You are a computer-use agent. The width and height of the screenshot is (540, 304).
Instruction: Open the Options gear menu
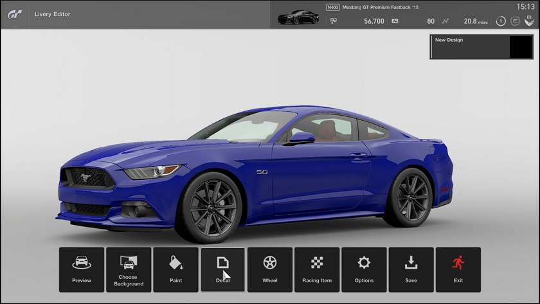(x=364, y=270)
